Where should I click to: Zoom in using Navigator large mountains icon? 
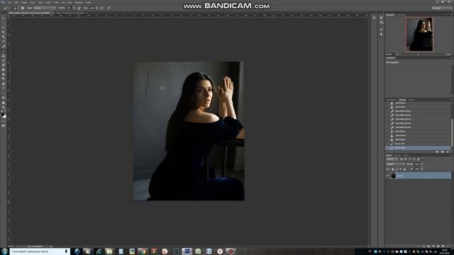448,55
